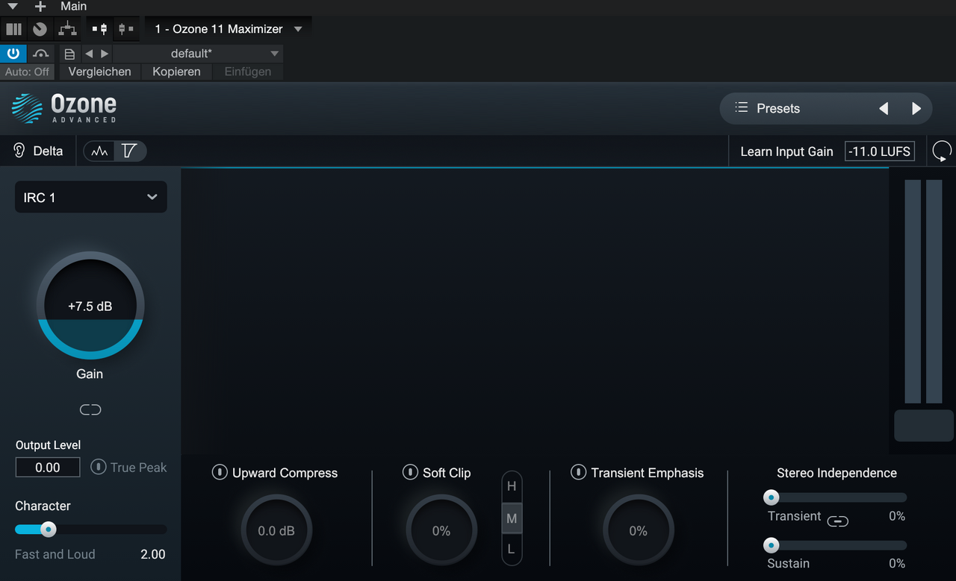Click the second sidechain plug icon
The height and width of the screenshot is (581, 956).
[125, 29]
